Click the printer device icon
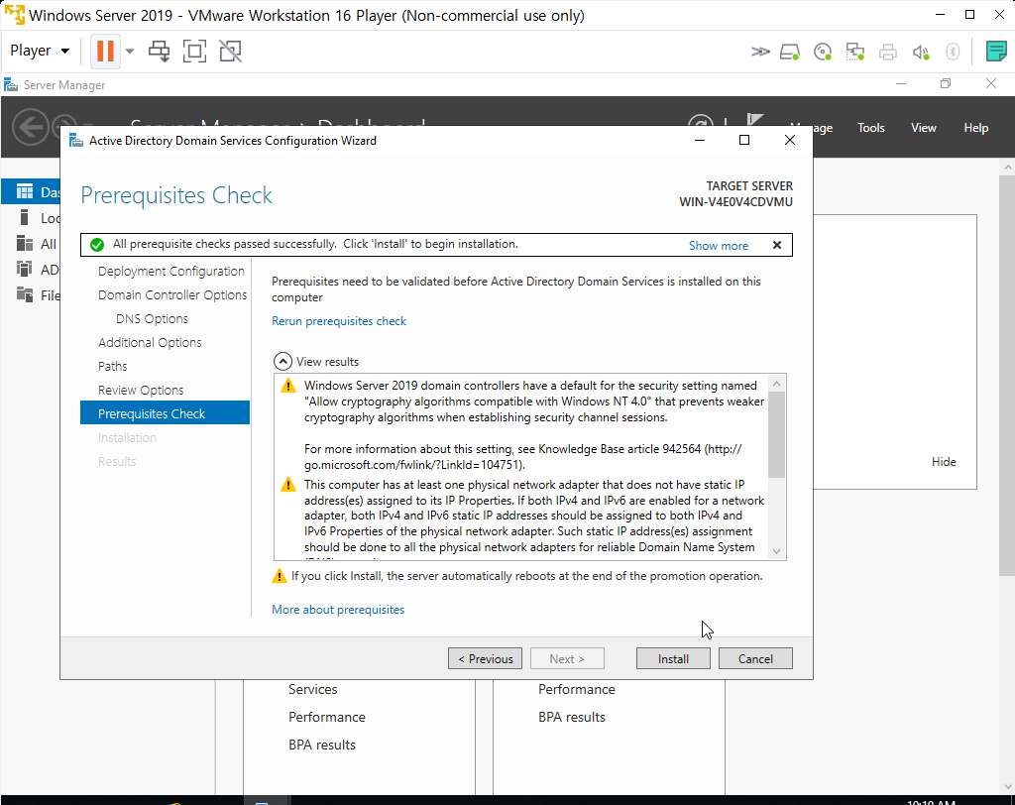The height and width of the screenshot is (805, 1015). click(887, 52)
